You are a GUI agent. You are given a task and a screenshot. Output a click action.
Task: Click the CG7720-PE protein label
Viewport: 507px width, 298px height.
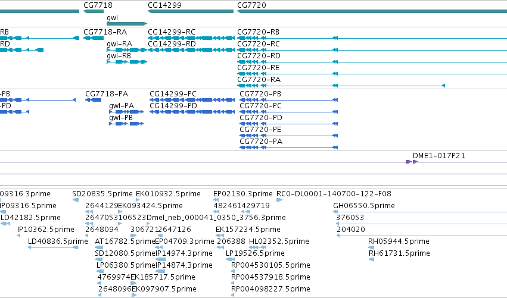click(x=260, y=130)
